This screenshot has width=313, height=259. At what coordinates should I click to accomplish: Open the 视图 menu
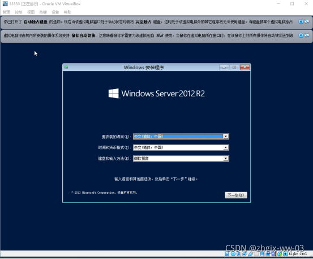pos(31,12)
